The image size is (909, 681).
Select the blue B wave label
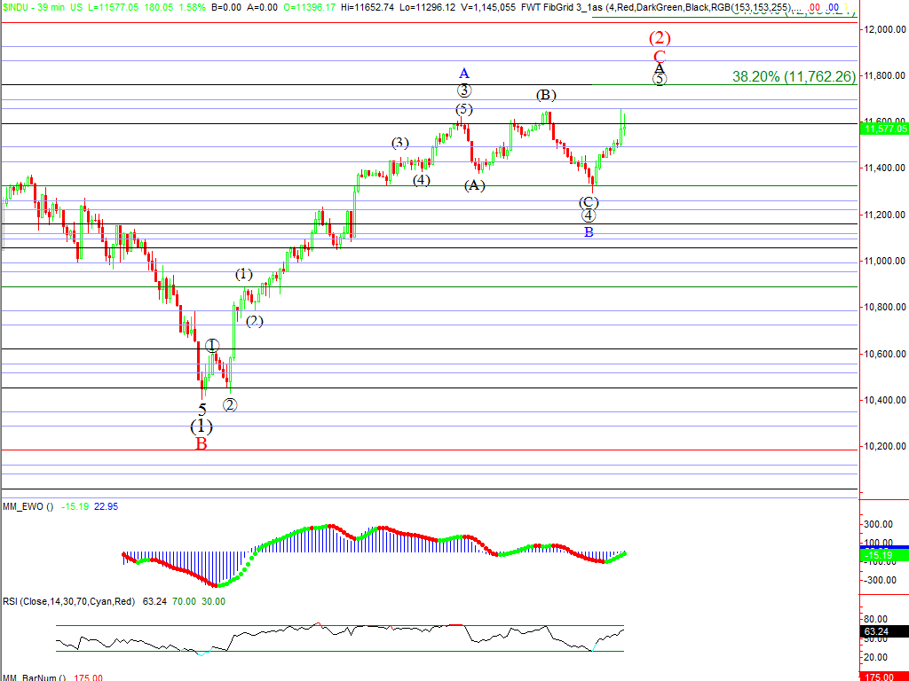pyautogui.click(x=588, y=232)
